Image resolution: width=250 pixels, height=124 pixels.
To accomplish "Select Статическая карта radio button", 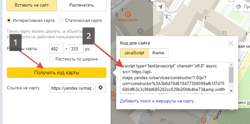I will (61, 21).
